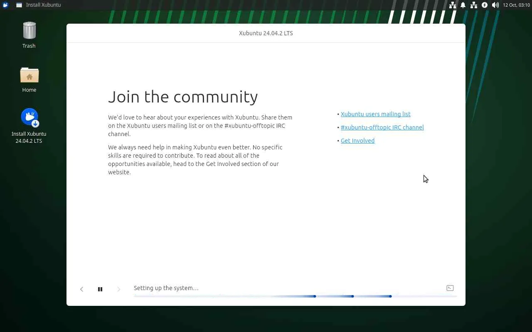The width and height of the screenshot is (532, 332).
Task: Show the installer terminal output icon
Action: click(x=450, y=288)
